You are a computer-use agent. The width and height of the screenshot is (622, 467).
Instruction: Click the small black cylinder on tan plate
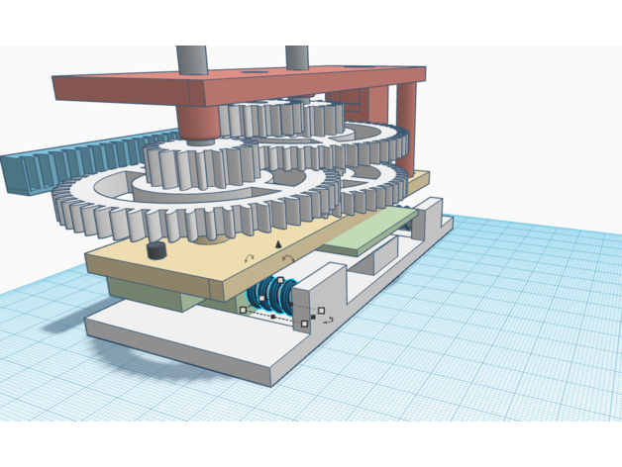(154, 250)
